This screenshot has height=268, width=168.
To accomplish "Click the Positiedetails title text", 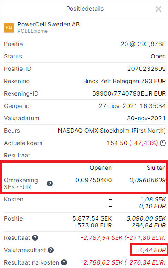I will coord(85,9).
